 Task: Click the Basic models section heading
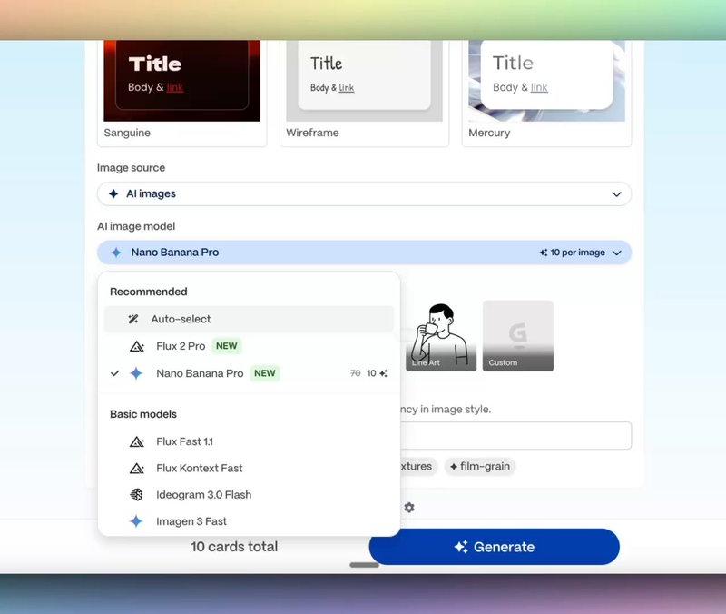click(x=143, y=414)
